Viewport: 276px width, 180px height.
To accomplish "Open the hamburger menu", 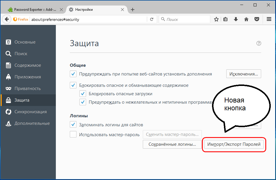I will pos(269,19).
